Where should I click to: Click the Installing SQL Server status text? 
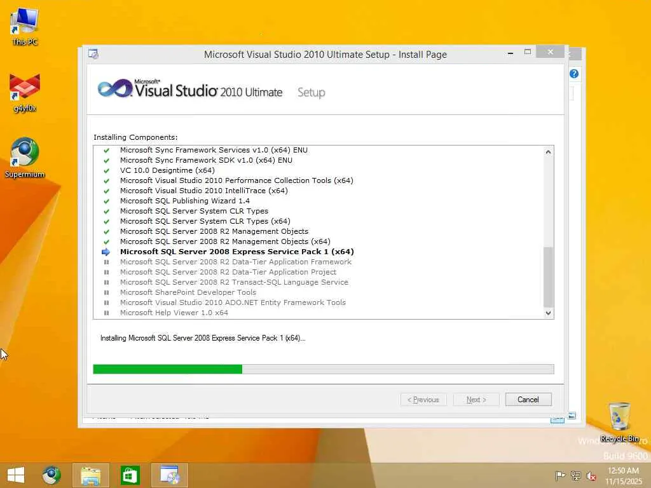click(x=203, y=338)
